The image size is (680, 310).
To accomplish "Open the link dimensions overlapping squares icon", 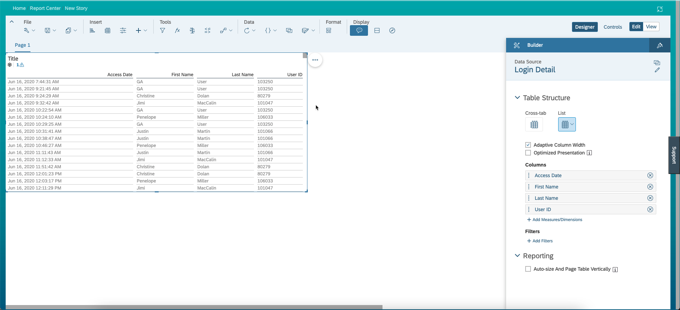I will tap(289, 30).
